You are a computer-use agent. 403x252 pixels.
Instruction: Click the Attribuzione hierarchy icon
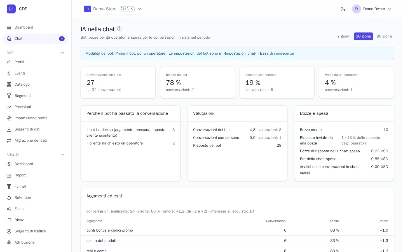click(9, 242)
